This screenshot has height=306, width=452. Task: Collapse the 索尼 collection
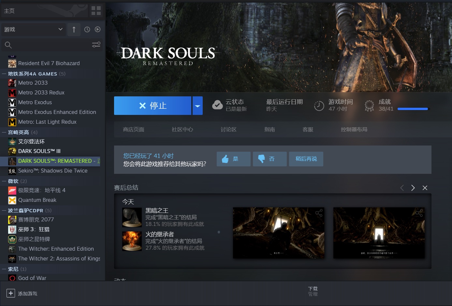4,269
